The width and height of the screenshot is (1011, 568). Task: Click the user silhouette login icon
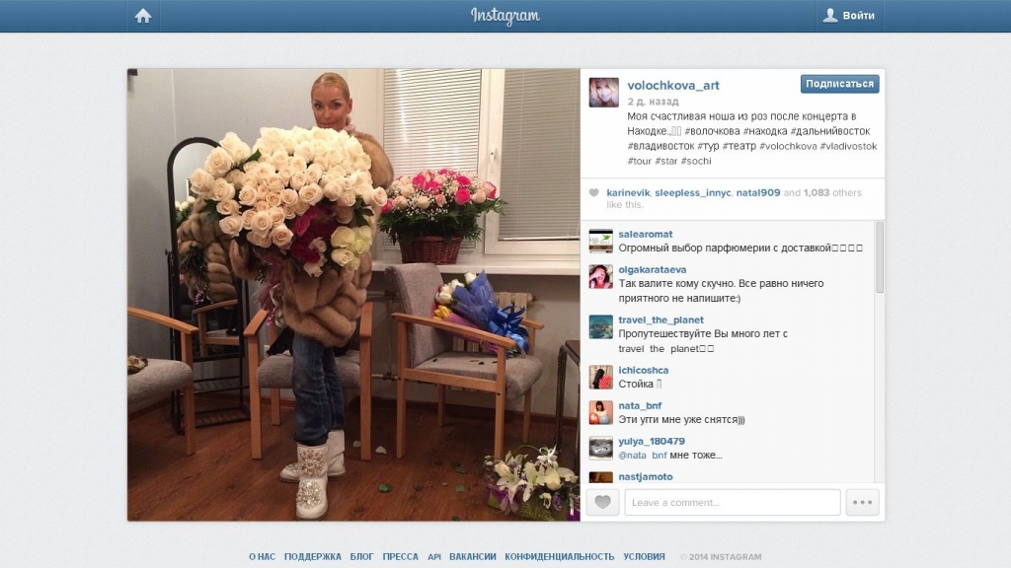(830, 15)
